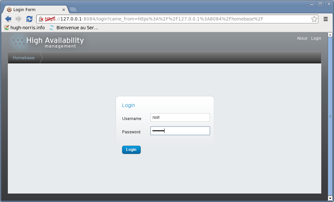Image resolution: width=334 pixels, height=202 pixels.
Task: Click the High Availability logo
Action: point(47,42)
